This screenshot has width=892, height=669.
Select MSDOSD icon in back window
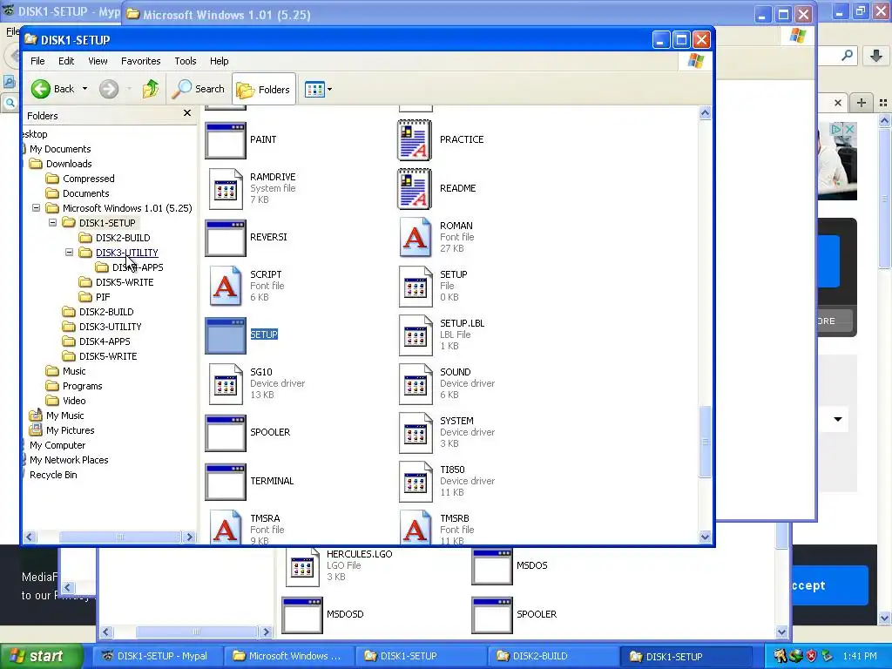tap(302, 615)
